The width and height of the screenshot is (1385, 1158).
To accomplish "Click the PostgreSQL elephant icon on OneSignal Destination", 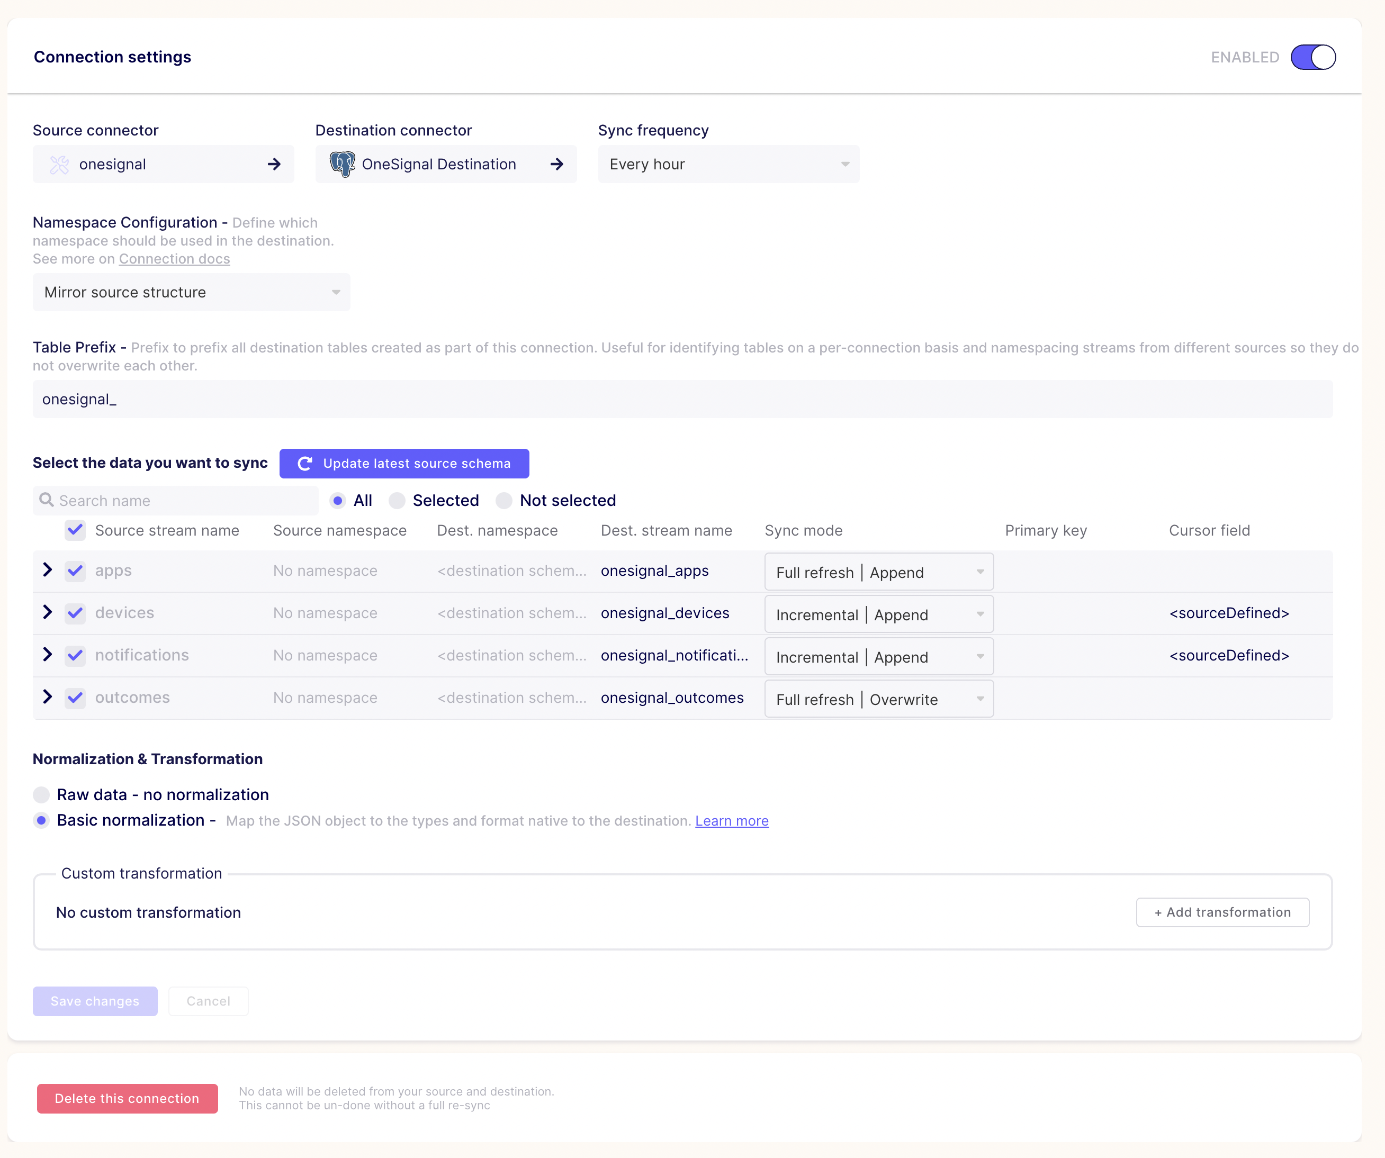I will pyautogui.click(x=343, y=164).
